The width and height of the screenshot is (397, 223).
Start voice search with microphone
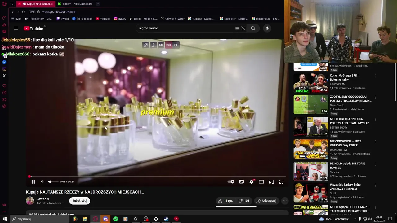point(267,28)
